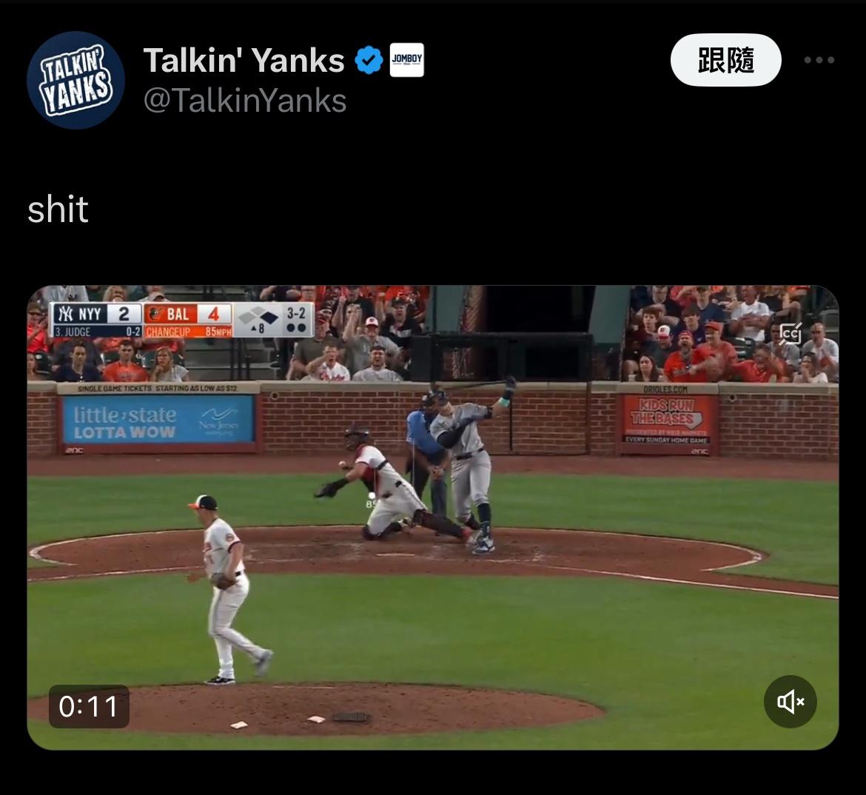Click the little state Lotta Wow banner
Viewport: 866px width, 795px height.
pyautogui.click(x=158, y=423)
